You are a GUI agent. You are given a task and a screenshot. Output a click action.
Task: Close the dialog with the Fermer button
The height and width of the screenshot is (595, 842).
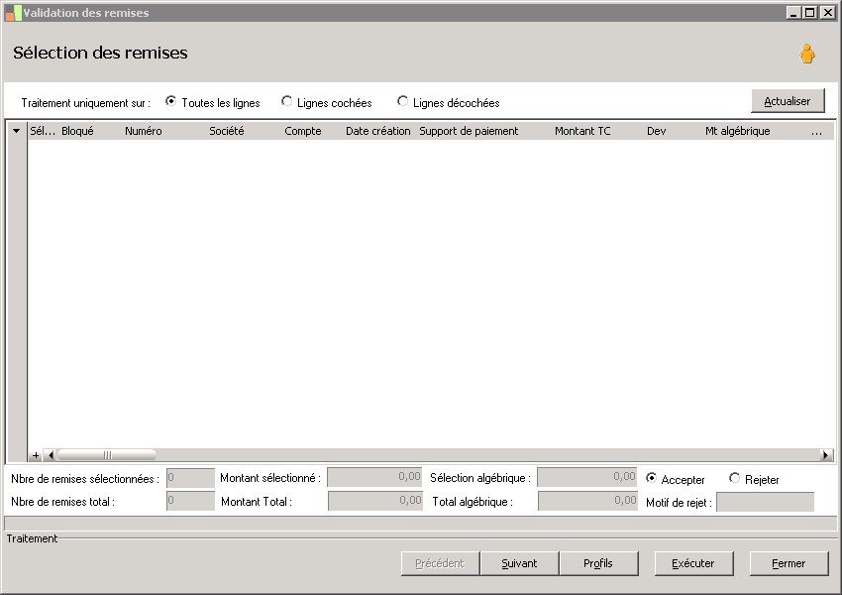pos(789,563)
